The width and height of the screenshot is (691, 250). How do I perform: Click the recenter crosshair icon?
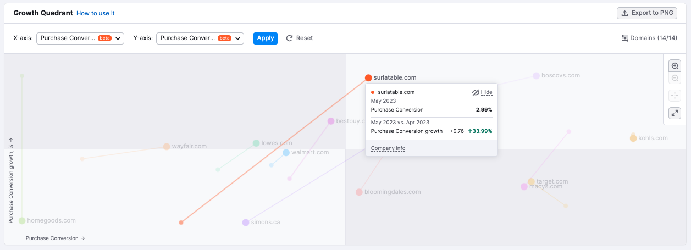[675, 96]
